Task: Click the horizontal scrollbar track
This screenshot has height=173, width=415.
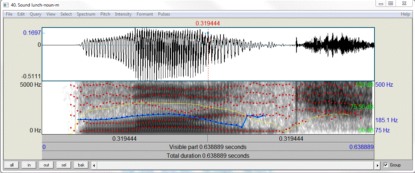Action: (236, 165)
